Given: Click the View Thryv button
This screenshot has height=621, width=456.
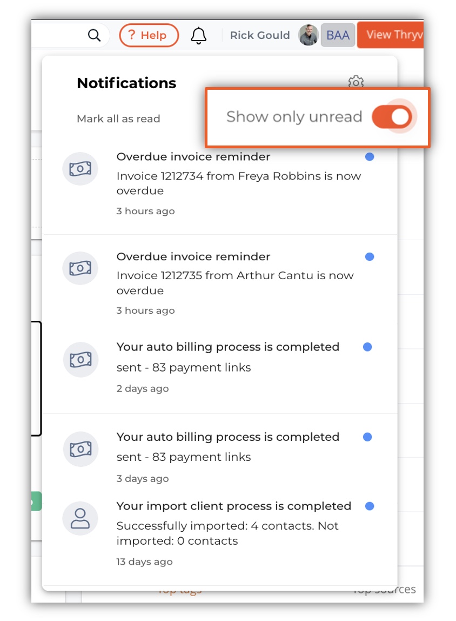Looking at the screenshot, I should tap(390, 35).
